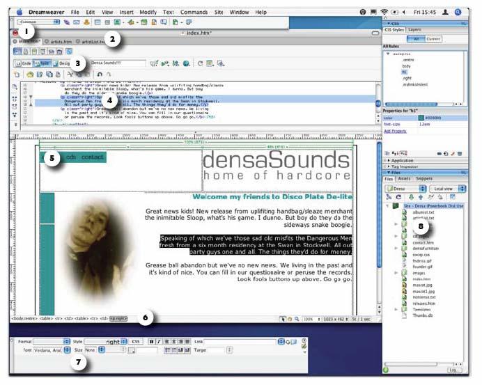Create new CSS rule icon
Viewport: 482px width, 385px height.
[x=446, y=153]
